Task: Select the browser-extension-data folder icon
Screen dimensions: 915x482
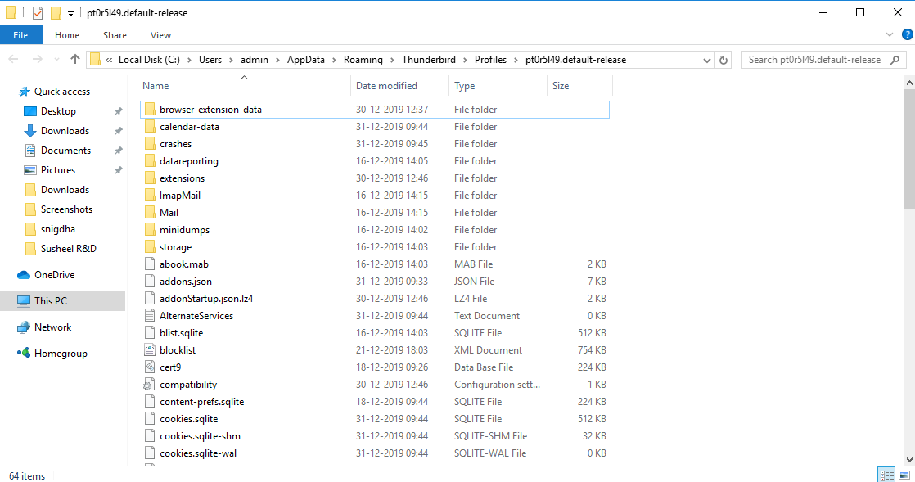Action: click(150, 110)
